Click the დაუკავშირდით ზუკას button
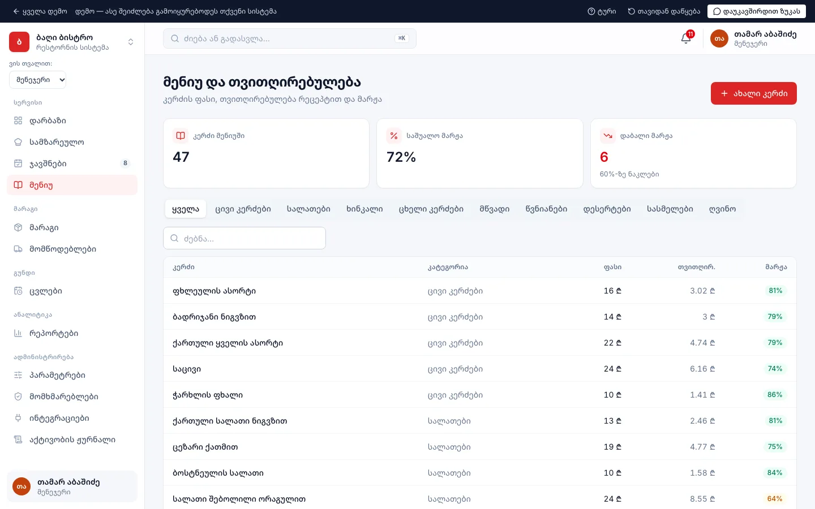Image resolution: width=815 pixels, height=509 pixels. tap(756, 11)
